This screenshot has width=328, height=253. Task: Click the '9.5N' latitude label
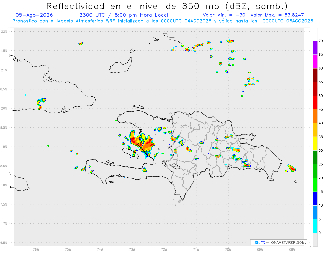click(x=4, y=128)
